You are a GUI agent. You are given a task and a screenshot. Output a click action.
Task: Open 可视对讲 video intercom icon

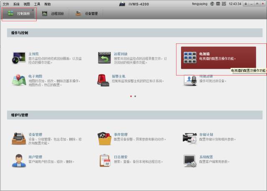(190, 80)
